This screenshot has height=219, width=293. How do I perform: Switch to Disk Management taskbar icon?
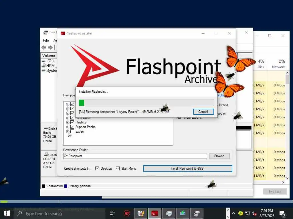coord(197,213)
